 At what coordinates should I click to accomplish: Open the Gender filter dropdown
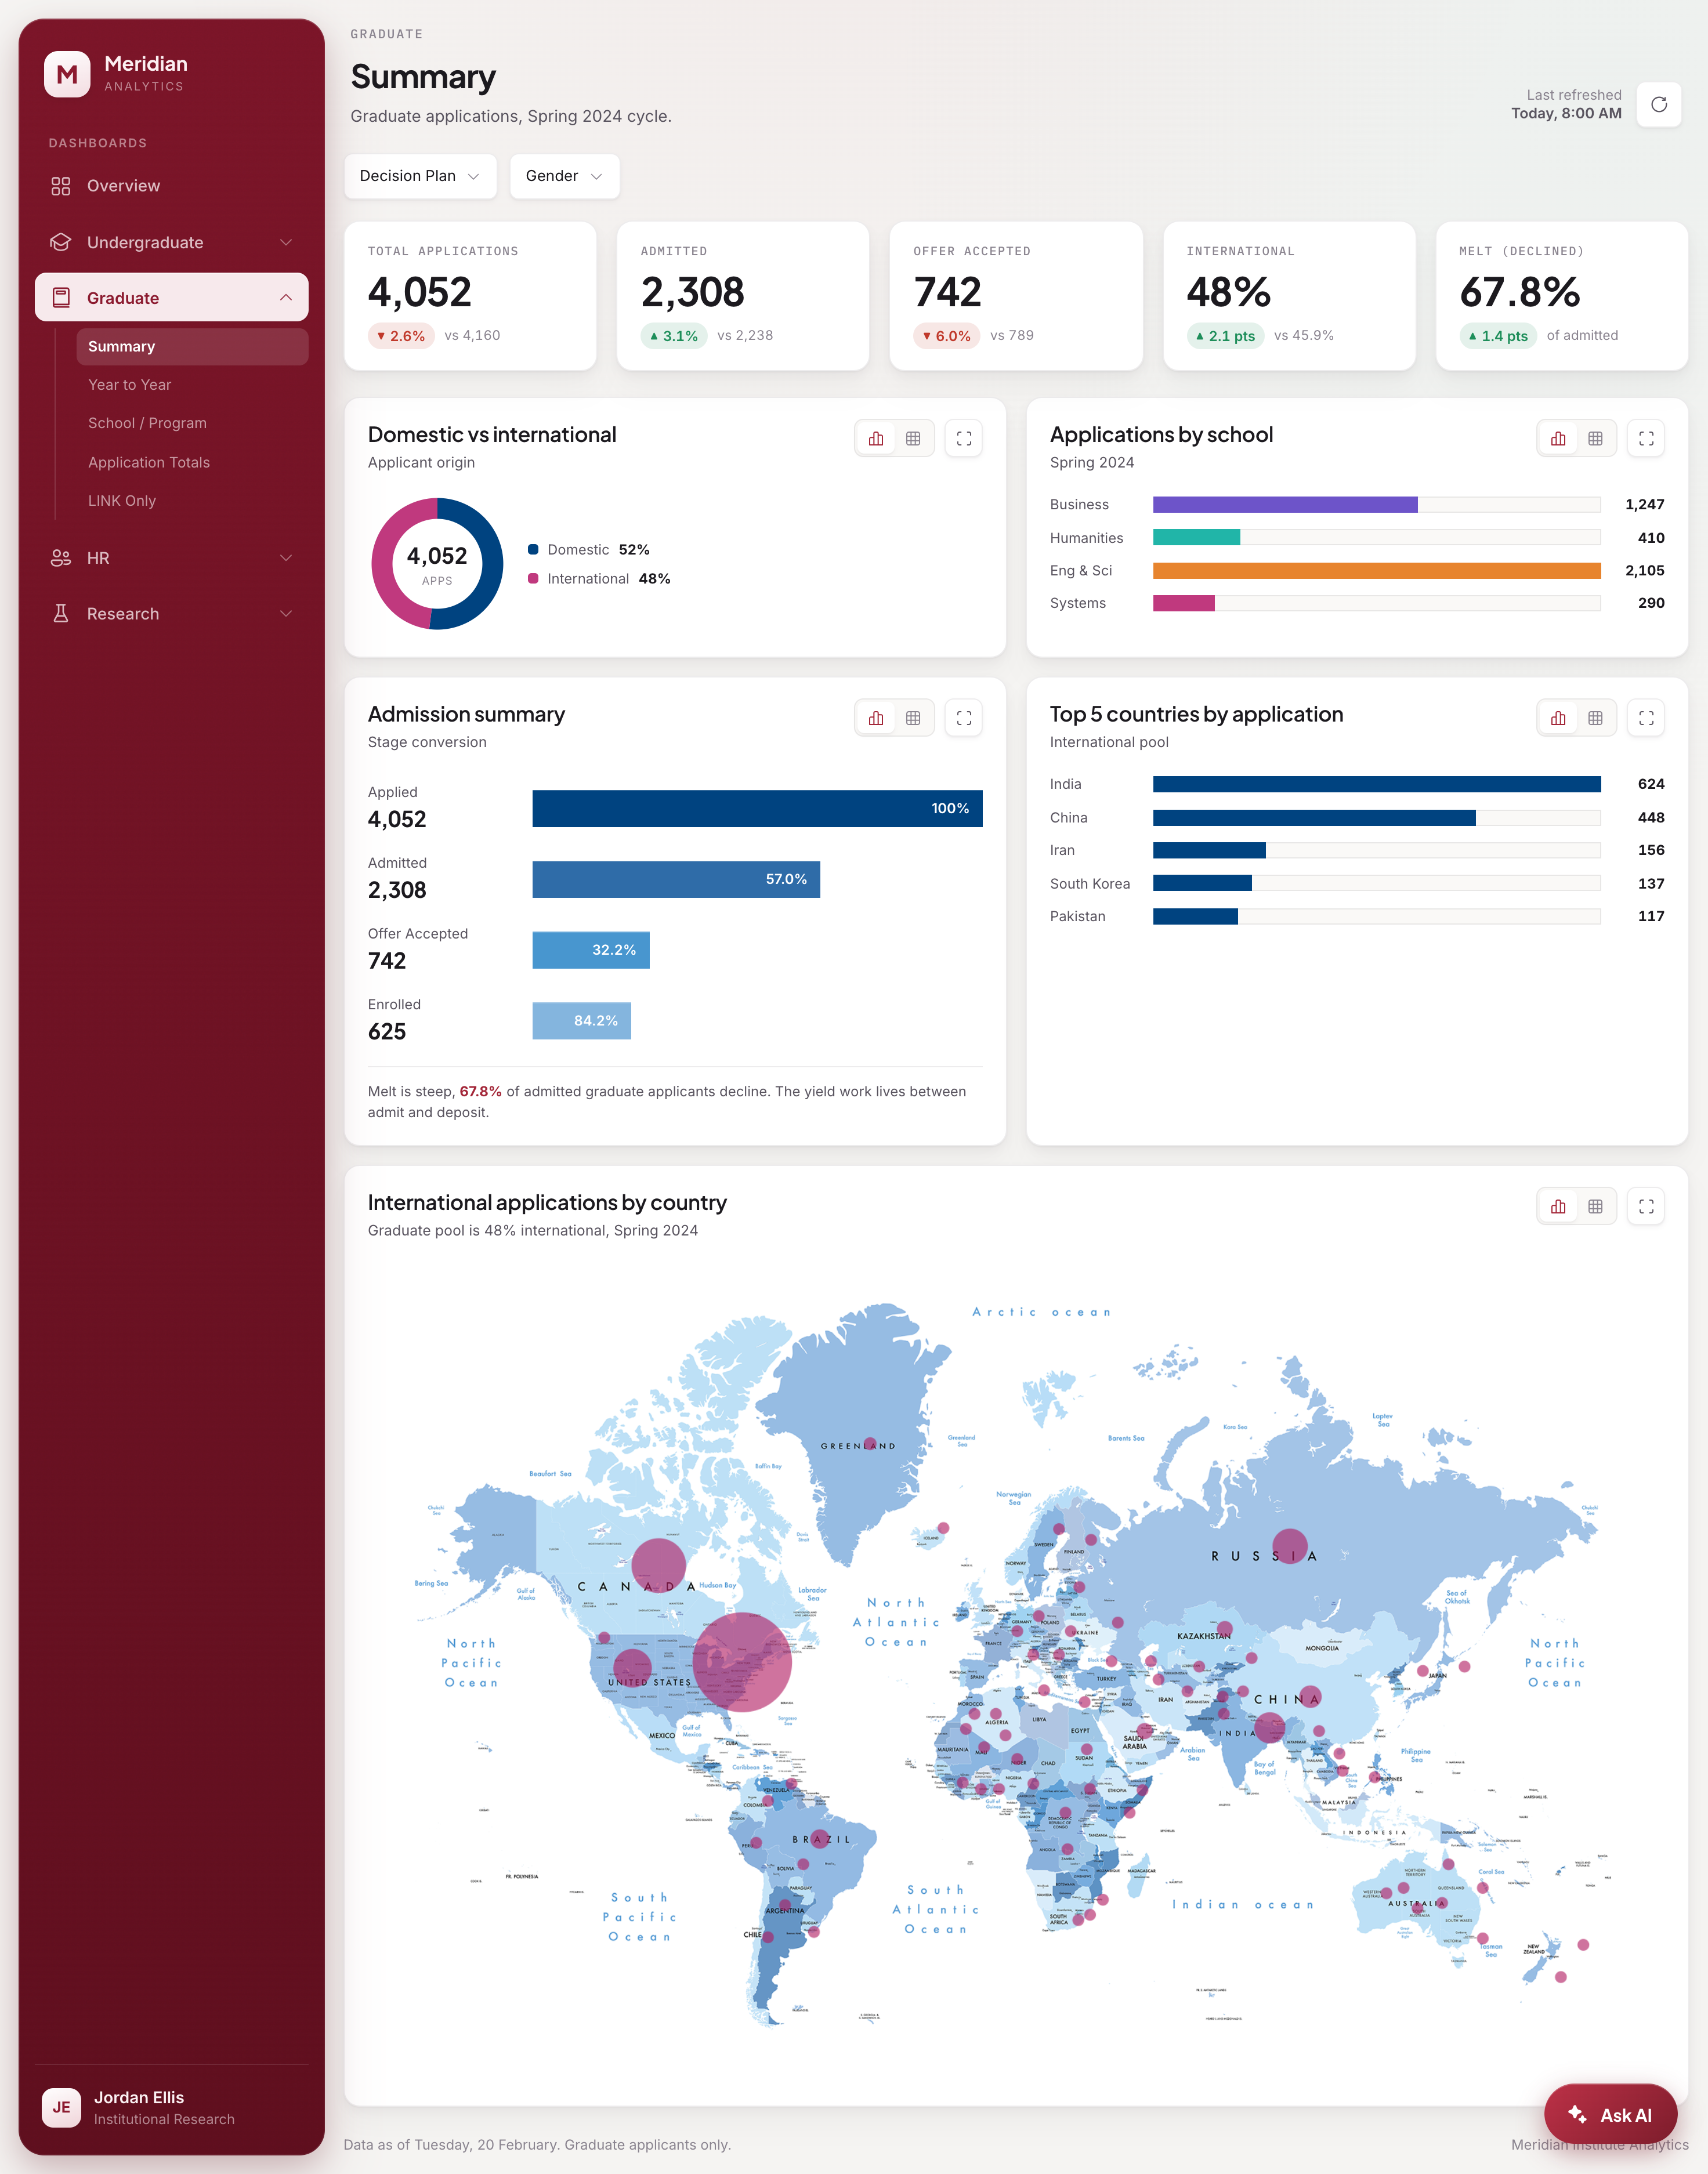point(564,176)
